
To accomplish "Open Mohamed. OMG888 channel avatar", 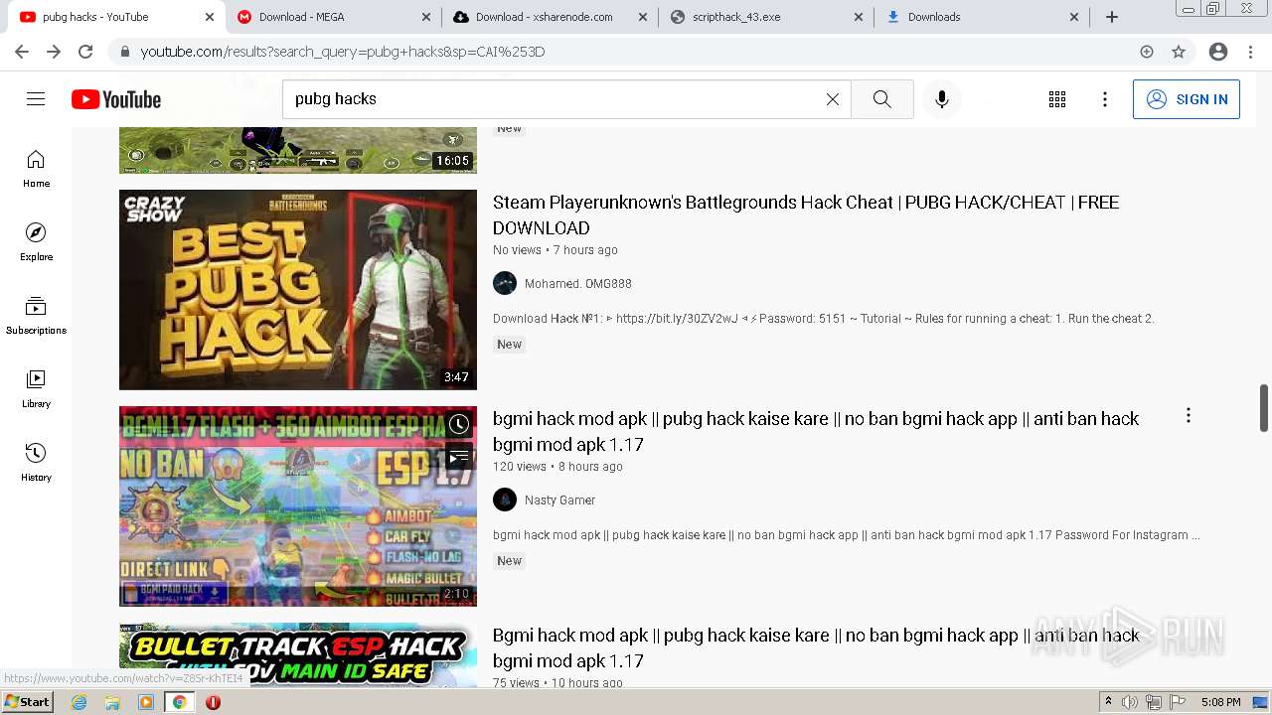I will tap(505, 283).
